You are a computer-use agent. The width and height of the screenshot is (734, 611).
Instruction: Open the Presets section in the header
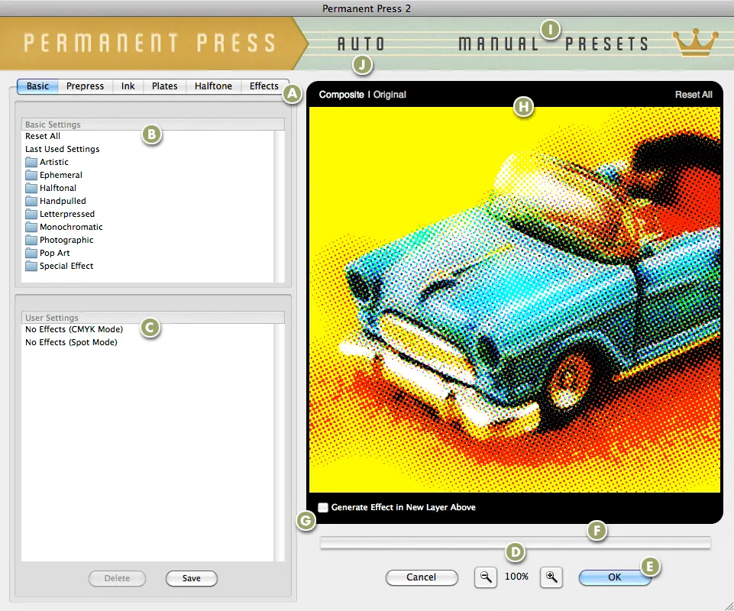tap(606, 44)
